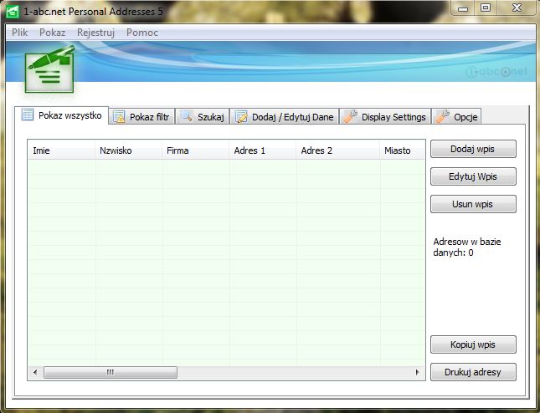Click the Szukaj tab magnifier icon
Screen dimensions: 540x413
[187, 116]
